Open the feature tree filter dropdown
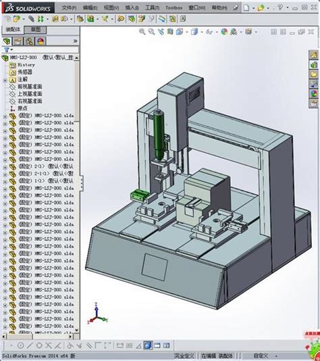This screenshot has width=320, height=361. [9, 49]
